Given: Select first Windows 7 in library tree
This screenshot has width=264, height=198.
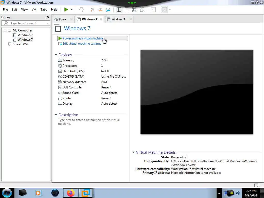Looking at the screenshot, I should point(25,35).
